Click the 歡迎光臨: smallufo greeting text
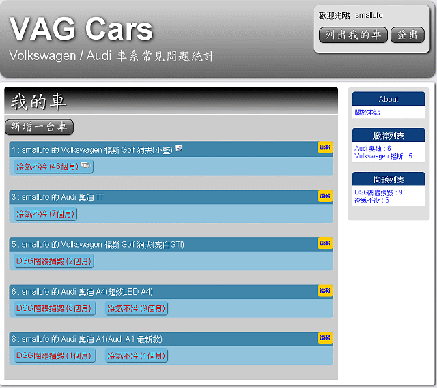The image size is (437, 388). click(351, 15)
